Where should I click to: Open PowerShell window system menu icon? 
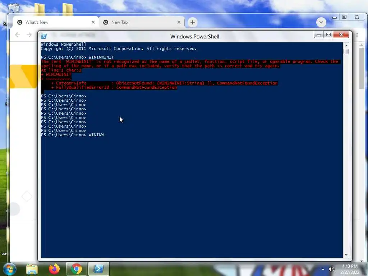pyautogui.click(x=44, y=36)
